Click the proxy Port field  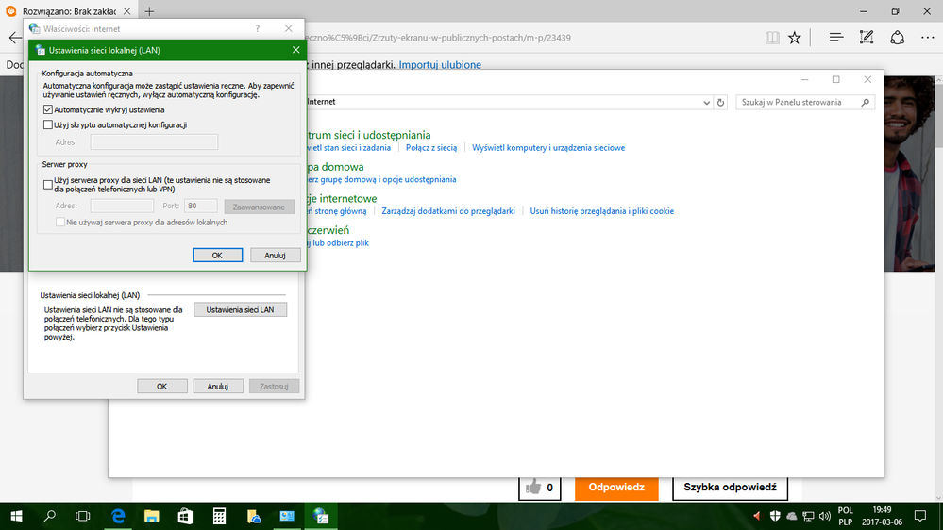coord(201,206)
